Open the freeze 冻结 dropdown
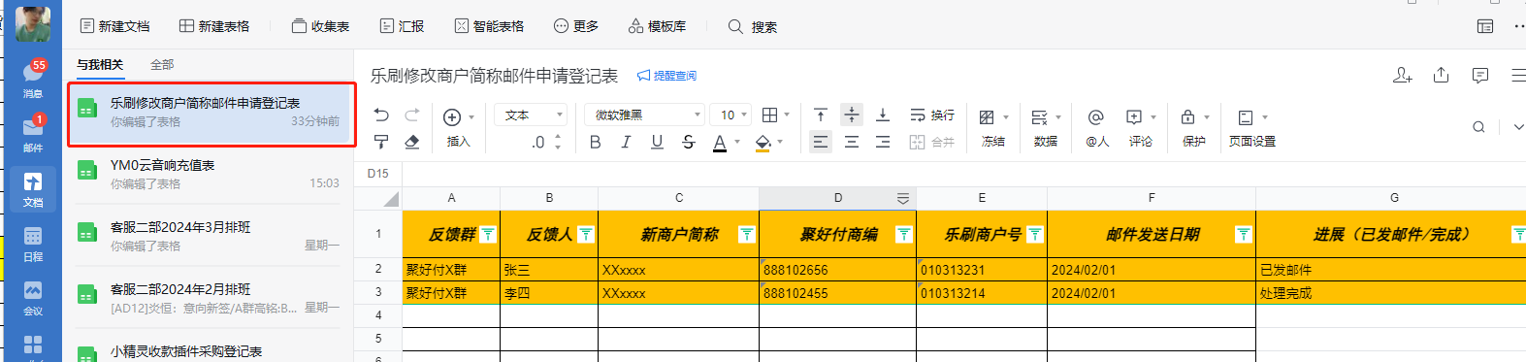Screen dimensions: 1526x362 click(x=993, y=127)
